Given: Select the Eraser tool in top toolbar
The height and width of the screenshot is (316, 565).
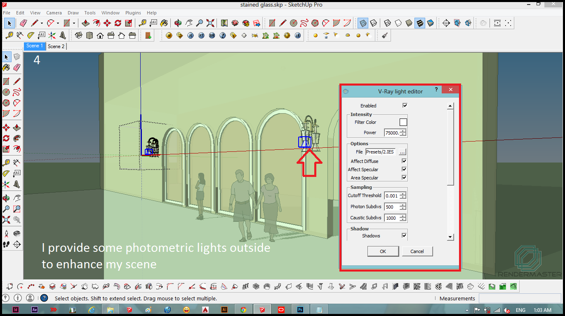Looking at the screenshot, I should coord(23,23).
